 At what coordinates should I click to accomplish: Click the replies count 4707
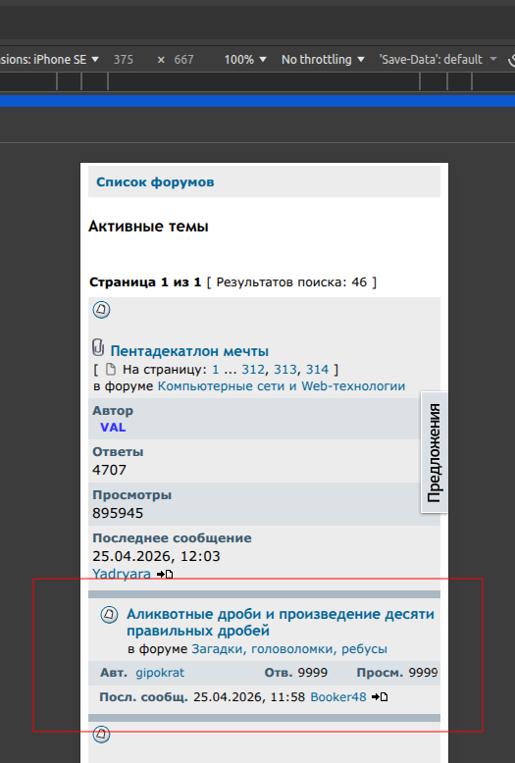click(x=110, y=470)
